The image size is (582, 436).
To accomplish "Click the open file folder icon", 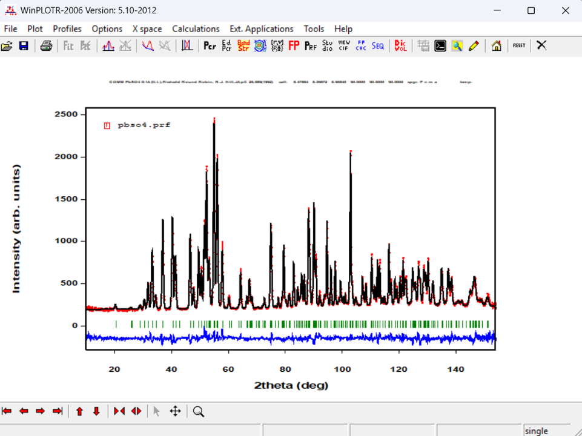I will 7,46.
